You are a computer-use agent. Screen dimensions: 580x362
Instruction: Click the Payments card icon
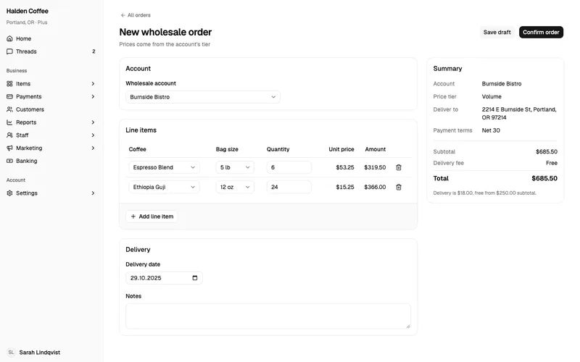coord(9,96)
